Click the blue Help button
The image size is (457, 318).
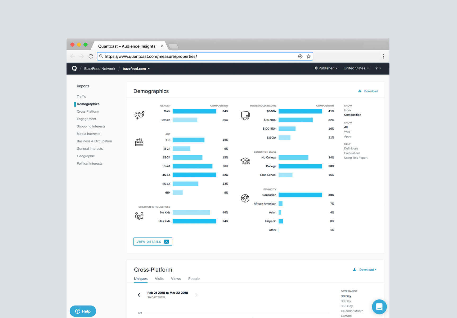(x=83, y=311)
